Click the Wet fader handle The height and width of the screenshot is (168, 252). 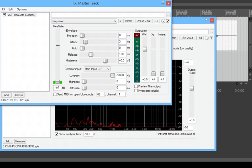click(145, 49)
